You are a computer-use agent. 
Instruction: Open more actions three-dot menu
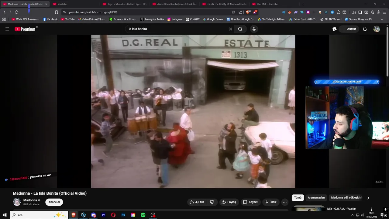[x=285, y=202]
